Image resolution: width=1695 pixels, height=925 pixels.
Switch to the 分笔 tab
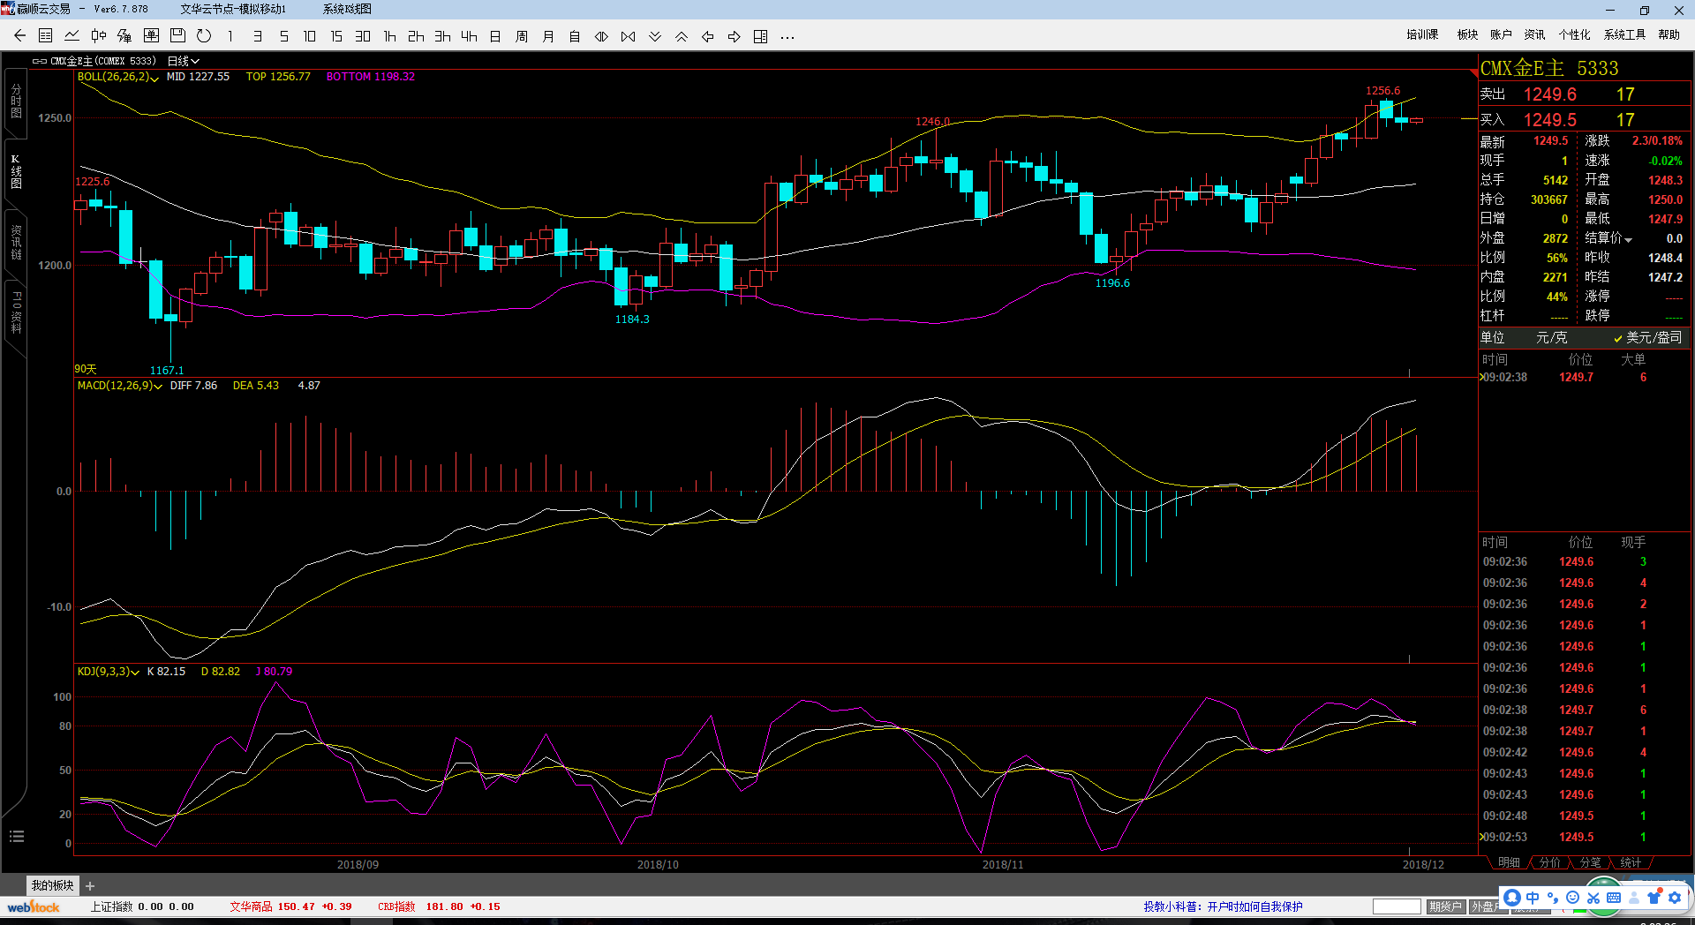[x=1590, y=862]
